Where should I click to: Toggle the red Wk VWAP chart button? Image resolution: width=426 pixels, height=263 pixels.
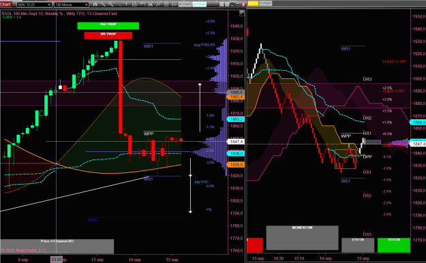click(x=108, y=35)
